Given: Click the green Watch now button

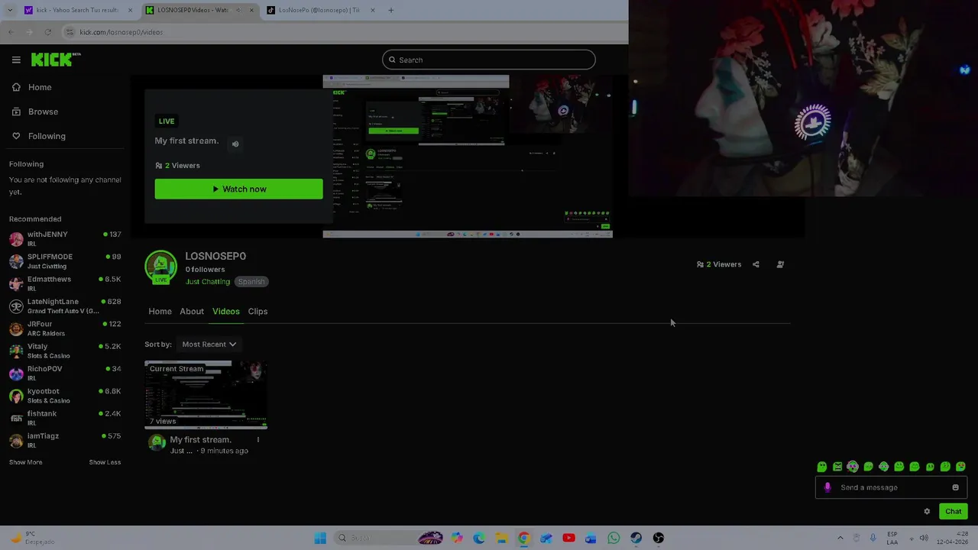Looking at the screenshot, I should pos(238,189).
